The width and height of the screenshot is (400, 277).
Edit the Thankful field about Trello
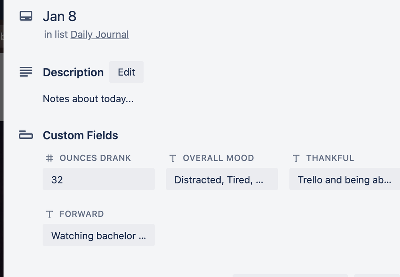pos(344,179)
